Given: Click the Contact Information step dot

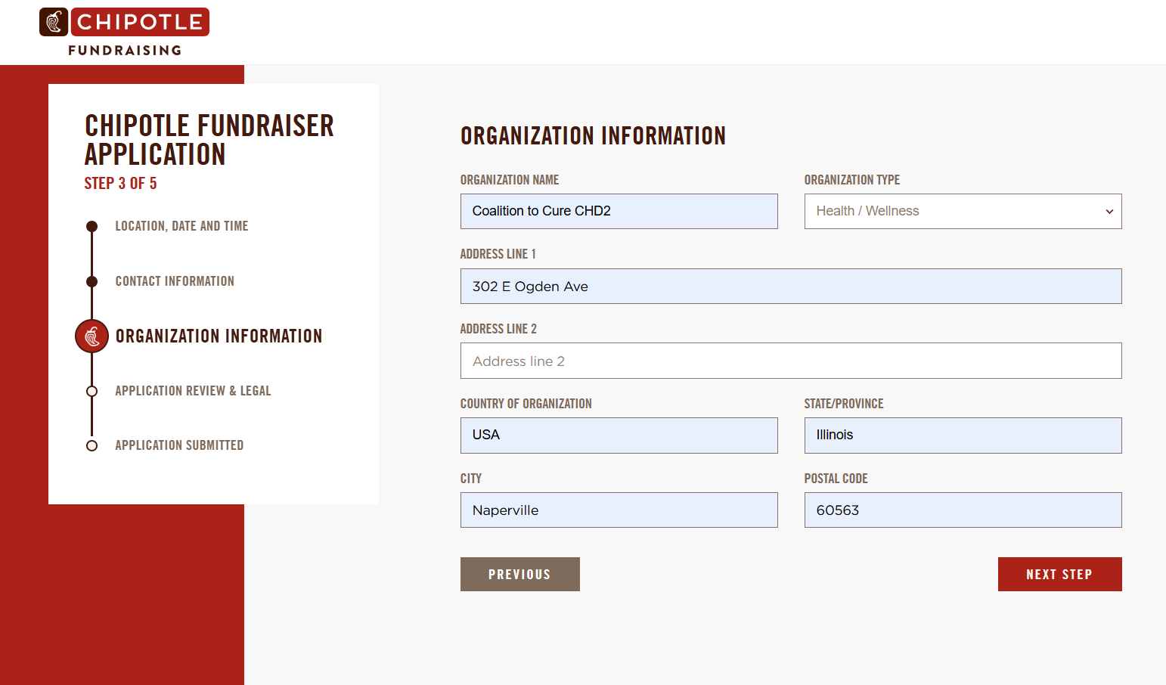Looking at the screenshot, I should [x=92, y=281].
